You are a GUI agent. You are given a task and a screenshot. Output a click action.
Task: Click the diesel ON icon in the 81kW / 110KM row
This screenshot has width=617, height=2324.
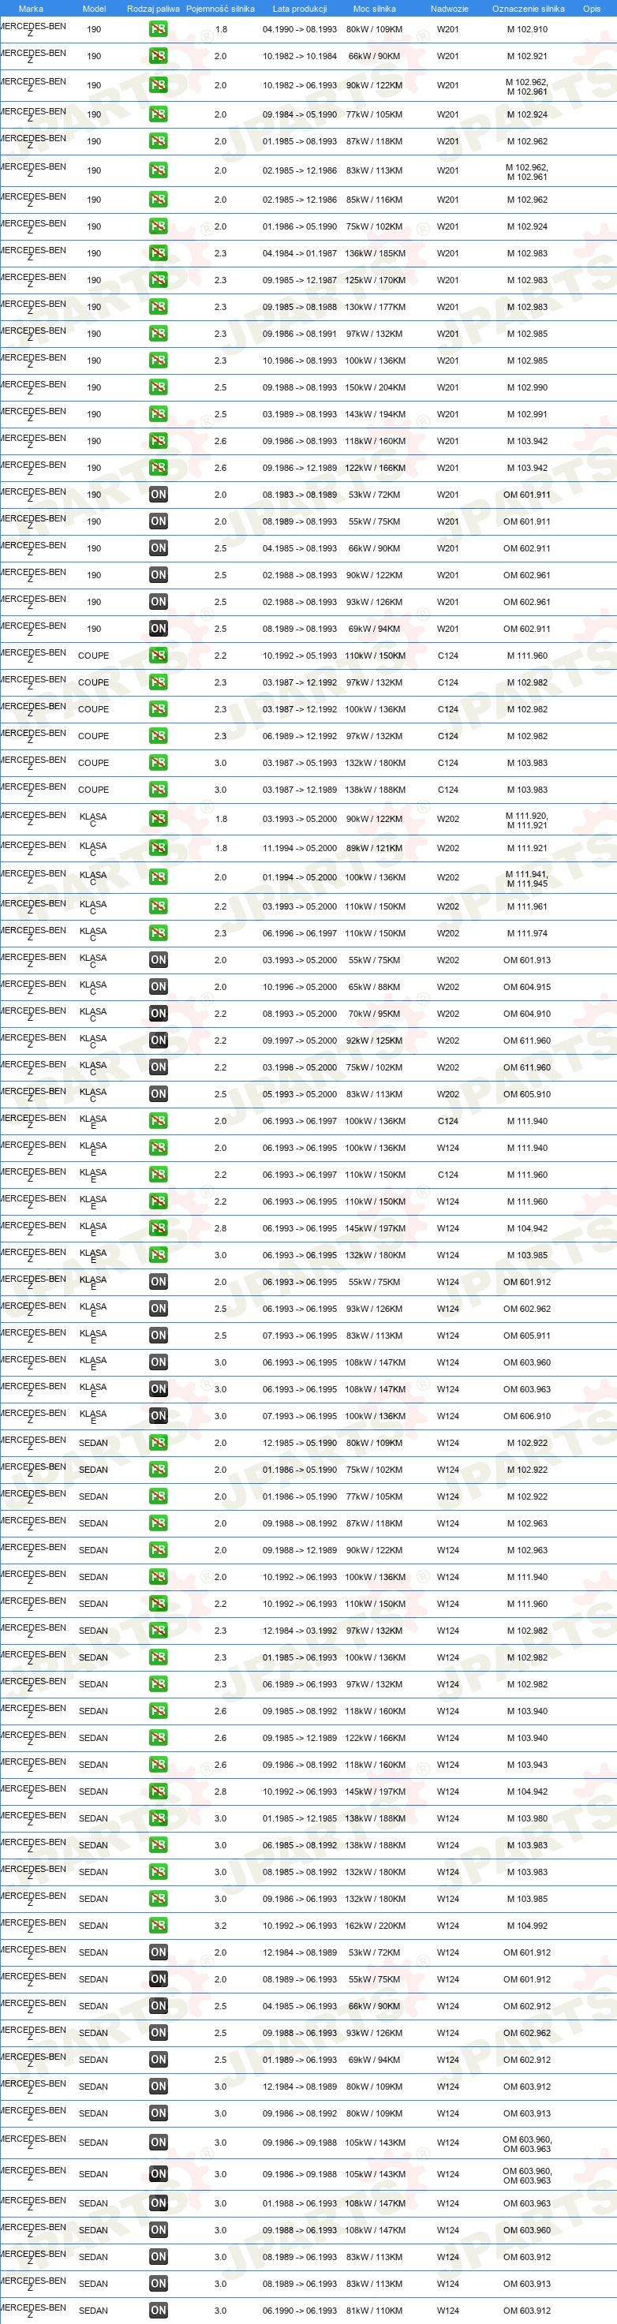[158, 2311]
